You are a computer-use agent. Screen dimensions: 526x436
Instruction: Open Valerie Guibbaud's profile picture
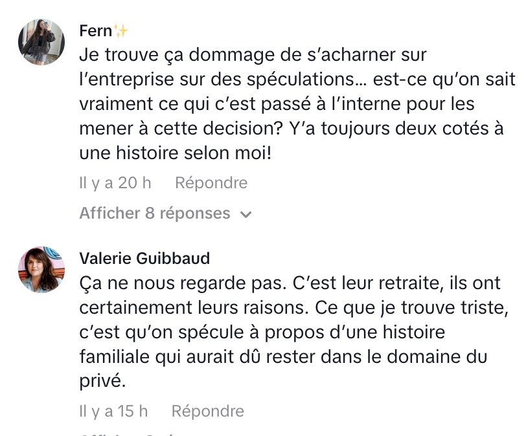coord(41,270)
